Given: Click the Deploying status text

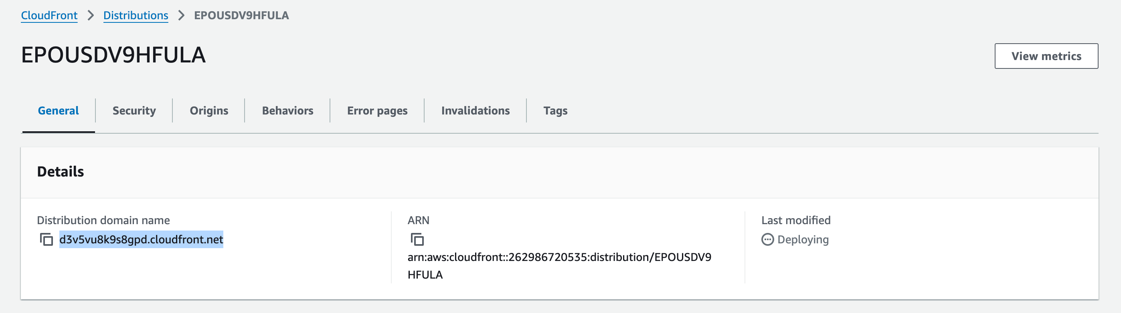Looking at the screenshot, I should tap(803, 239).
